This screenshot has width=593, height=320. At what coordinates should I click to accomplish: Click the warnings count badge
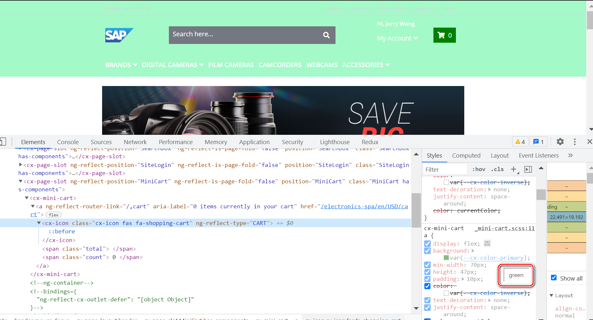point(520,142)
